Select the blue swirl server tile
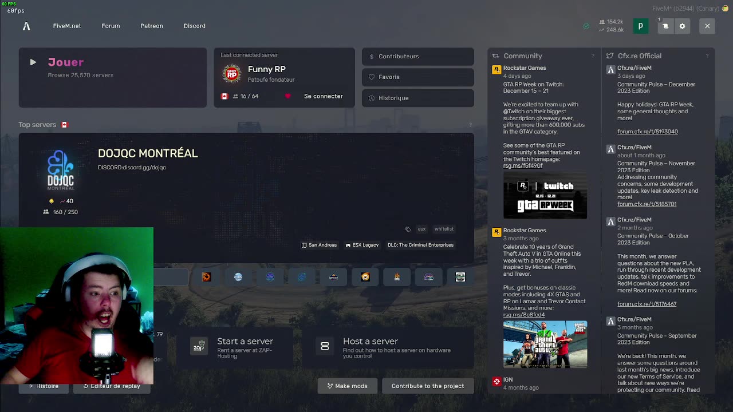Viewport: 733px width, 412px height. (x=302, y=277)
